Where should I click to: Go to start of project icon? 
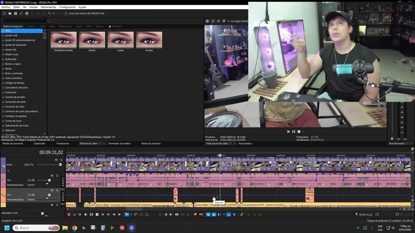click(102, 214)
